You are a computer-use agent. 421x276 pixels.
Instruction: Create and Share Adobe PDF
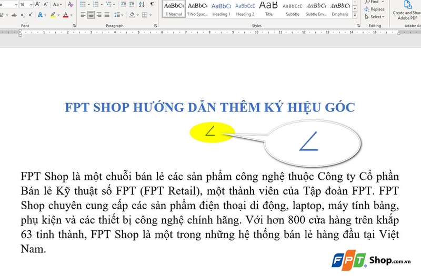point(407,10)
